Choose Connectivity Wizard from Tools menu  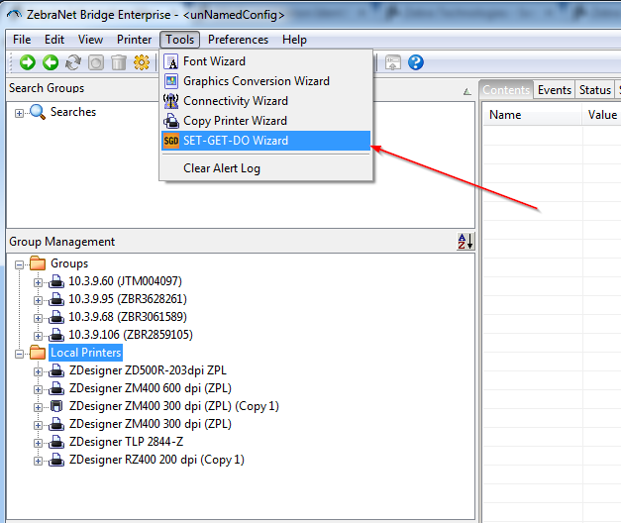tap(236, 101)
